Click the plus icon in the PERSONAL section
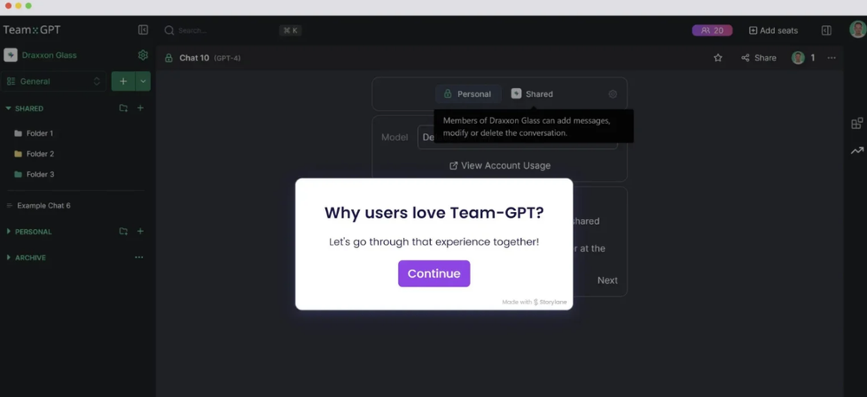 pyautogui.click(x=140, y=232)
